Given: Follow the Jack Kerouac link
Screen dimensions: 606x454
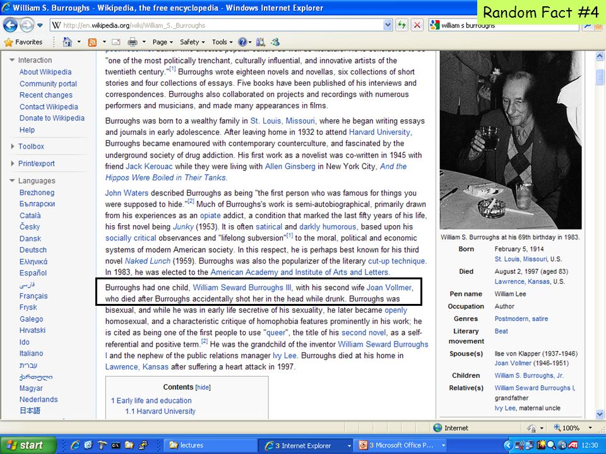Looking at the screenshot, I should 149,166.
